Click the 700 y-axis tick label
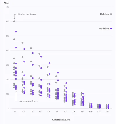 point(8,7)
